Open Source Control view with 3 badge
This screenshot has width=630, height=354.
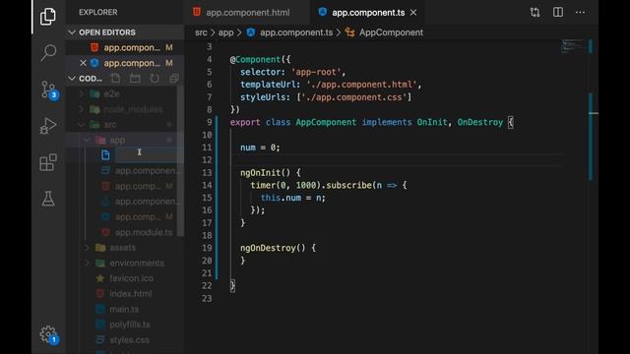point(49,89)
